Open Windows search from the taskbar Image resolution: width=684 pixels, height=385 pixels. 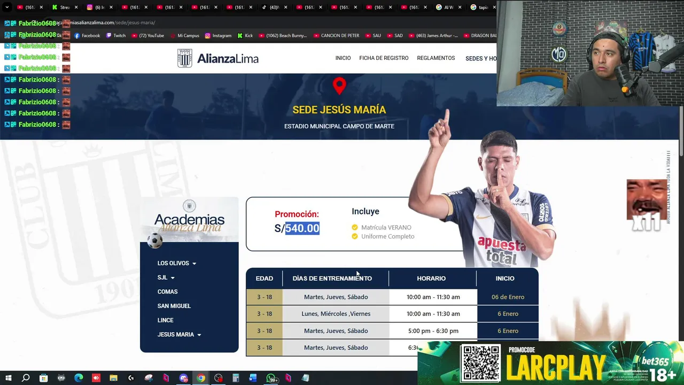[26, 378]
